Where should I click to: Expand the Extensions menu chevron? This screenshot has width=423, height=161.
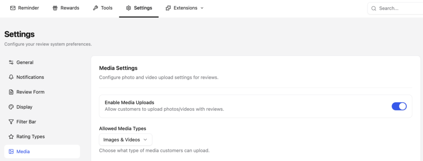tap(202, 8)
